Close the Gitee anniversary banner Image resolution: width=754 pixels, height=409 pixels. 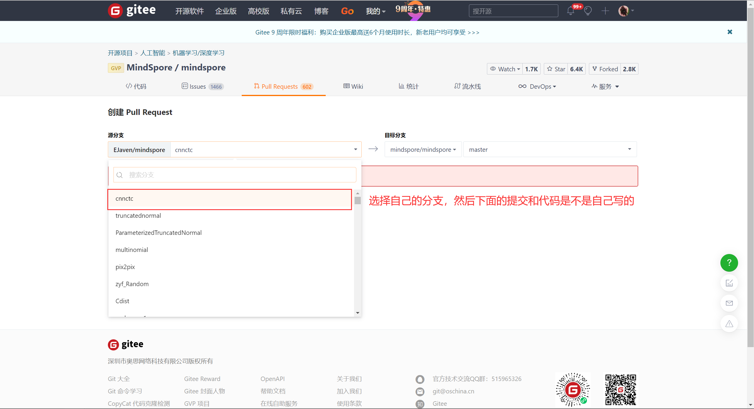[730, 32]
